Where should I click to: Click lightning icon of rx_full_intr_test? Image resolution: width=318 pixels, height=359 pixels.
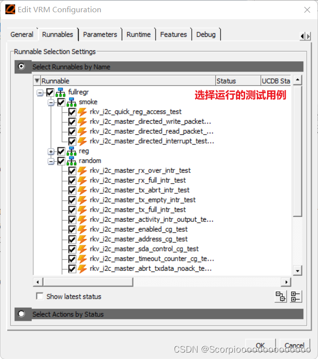(x=82, y=181)
